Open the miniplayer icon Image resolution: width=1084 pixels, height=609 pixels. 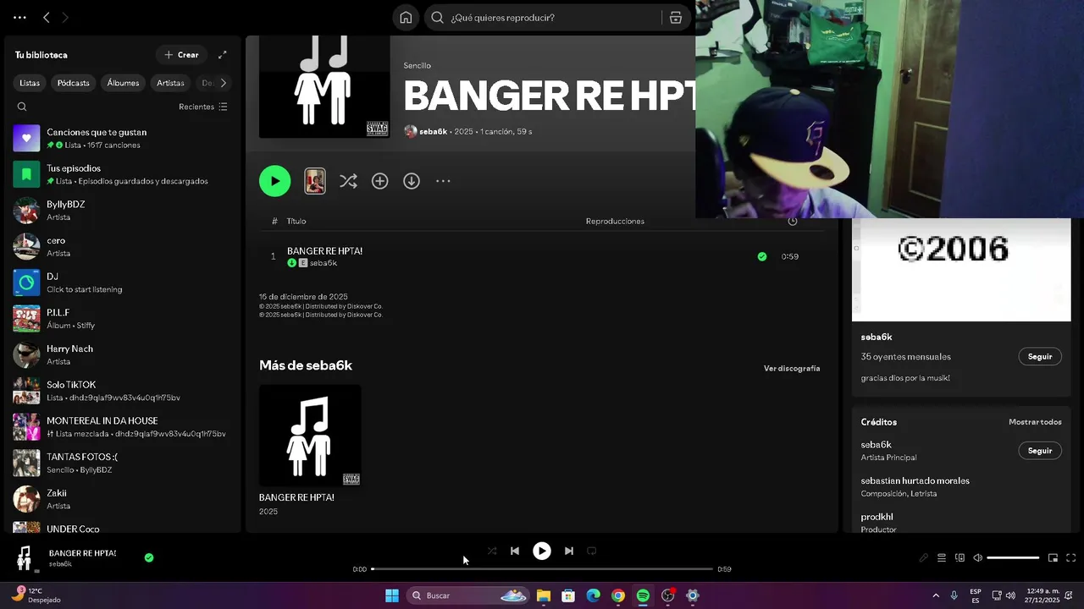click(1053, 557)
